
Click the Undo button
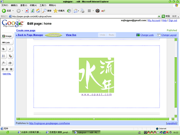click(103, 35)
